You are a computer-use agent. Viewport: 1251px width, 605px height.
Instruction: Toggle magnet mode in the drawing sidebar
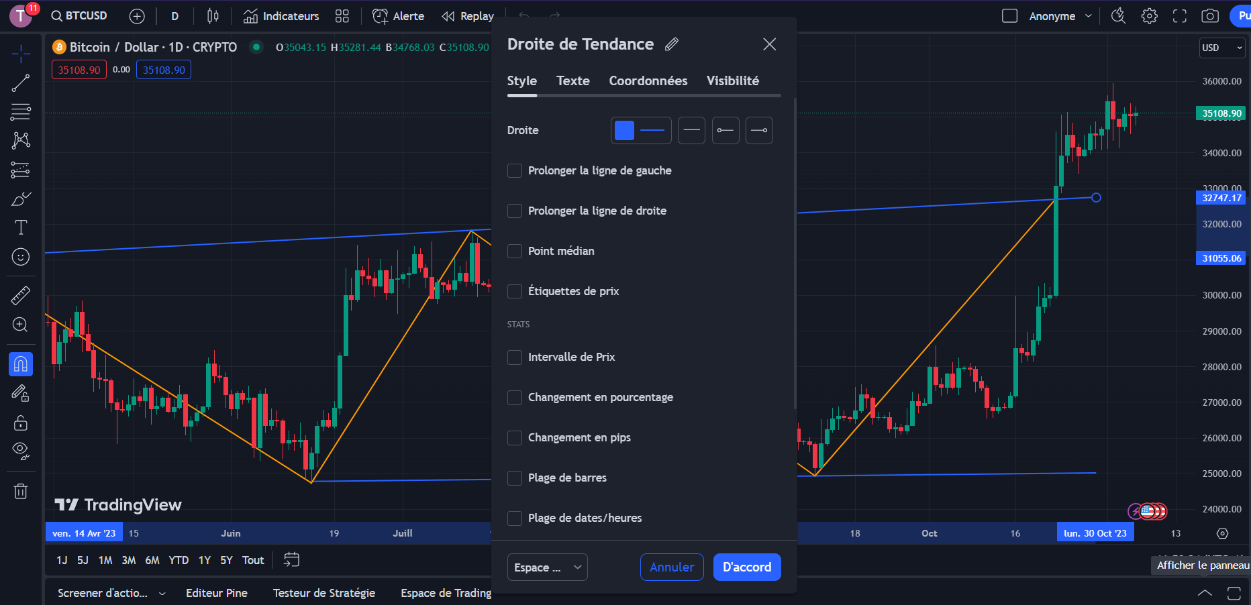[20, 364]
